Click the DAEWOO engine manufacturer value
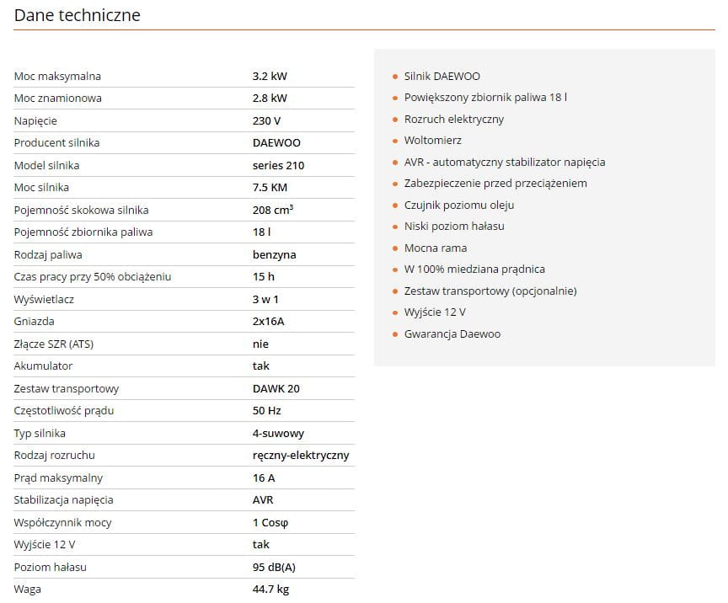 276,143
